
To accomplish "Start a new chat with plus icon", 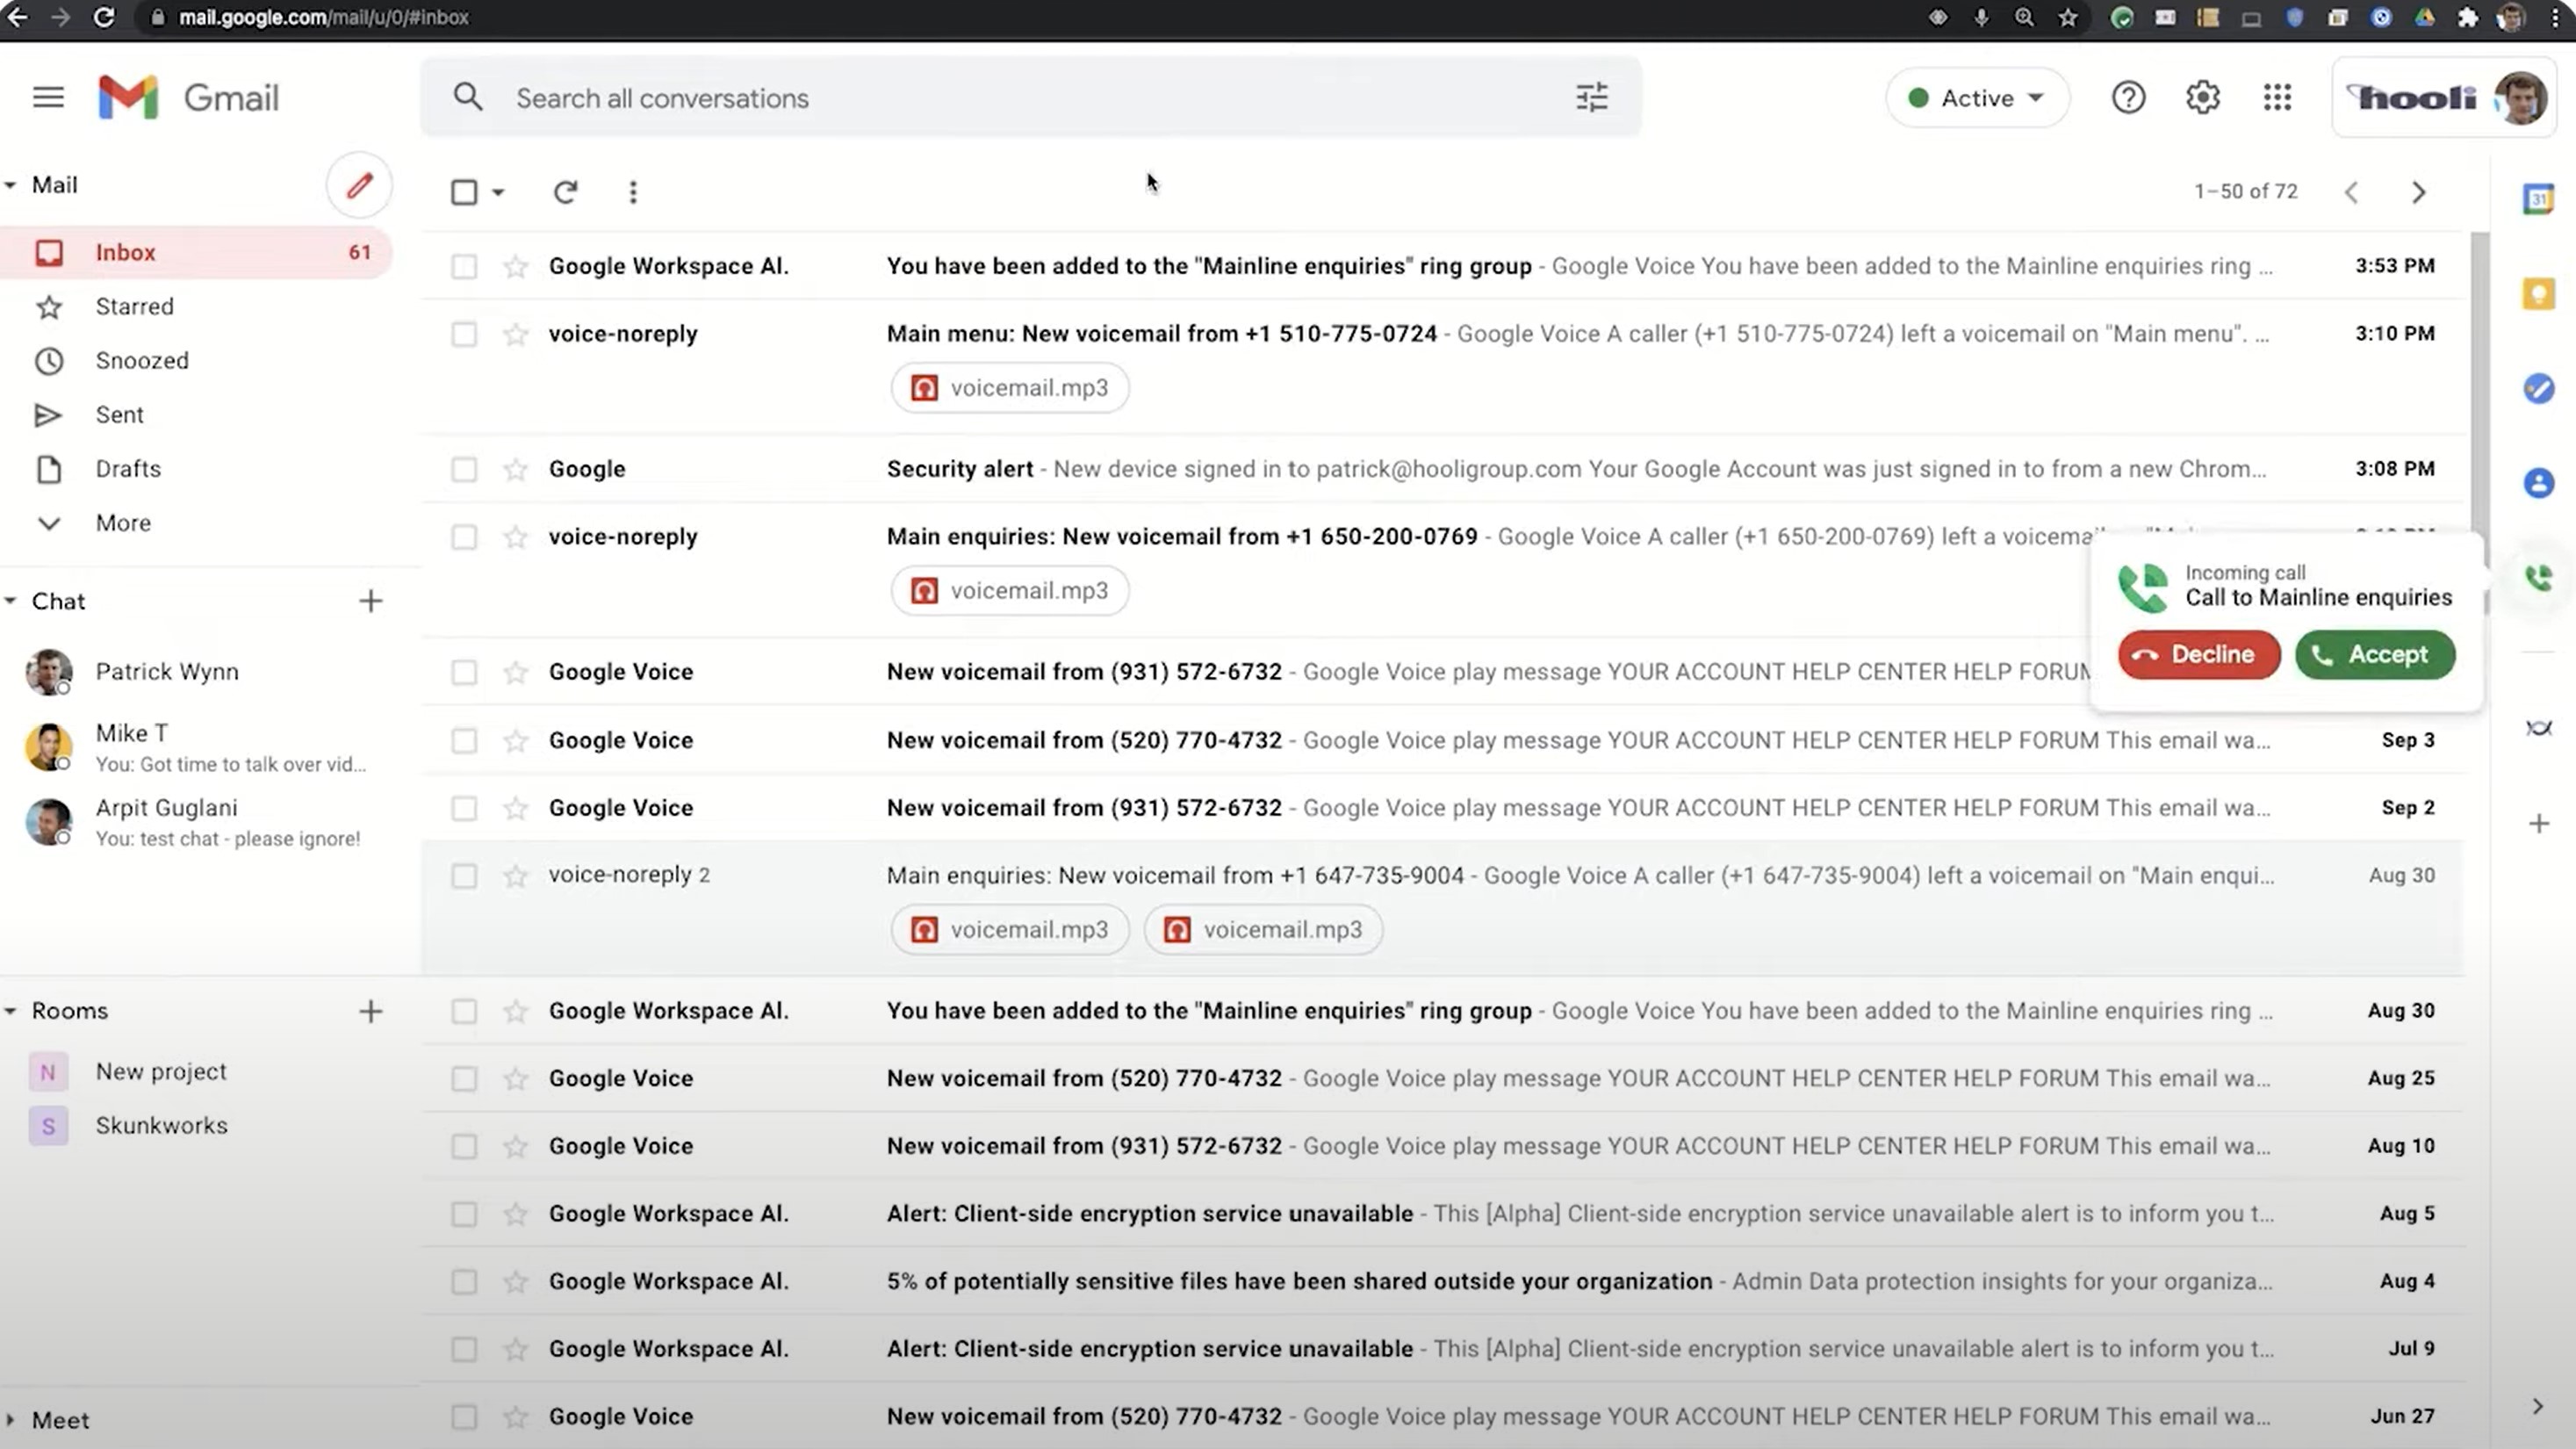I will point(370,601).
